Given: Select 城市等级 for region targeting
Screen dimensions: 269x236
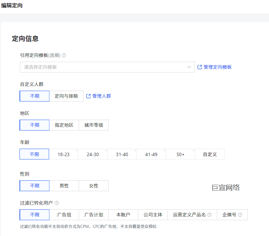Looking at the screenshot, I should [x=93, y=125].
